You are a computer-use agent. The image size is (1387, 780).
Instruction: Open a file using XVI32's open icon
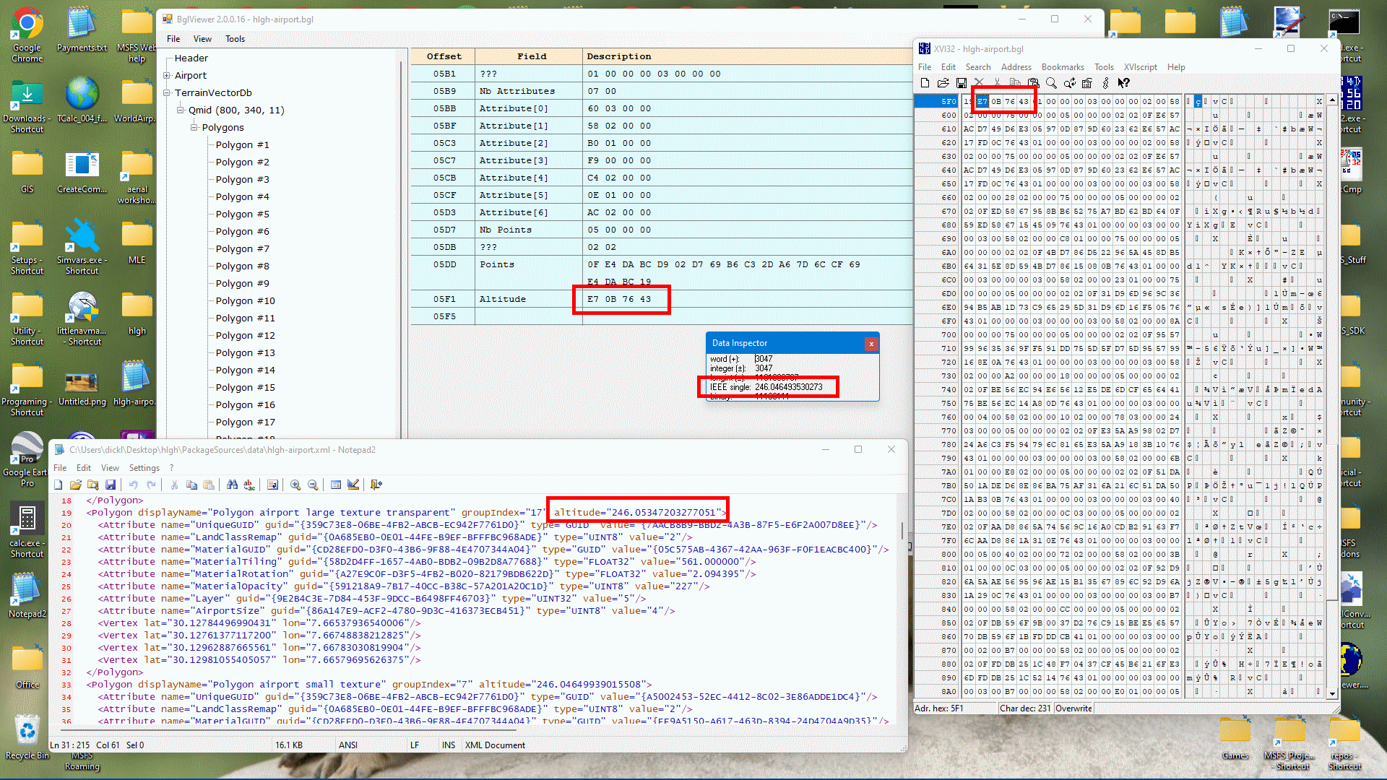click(943, 82)
